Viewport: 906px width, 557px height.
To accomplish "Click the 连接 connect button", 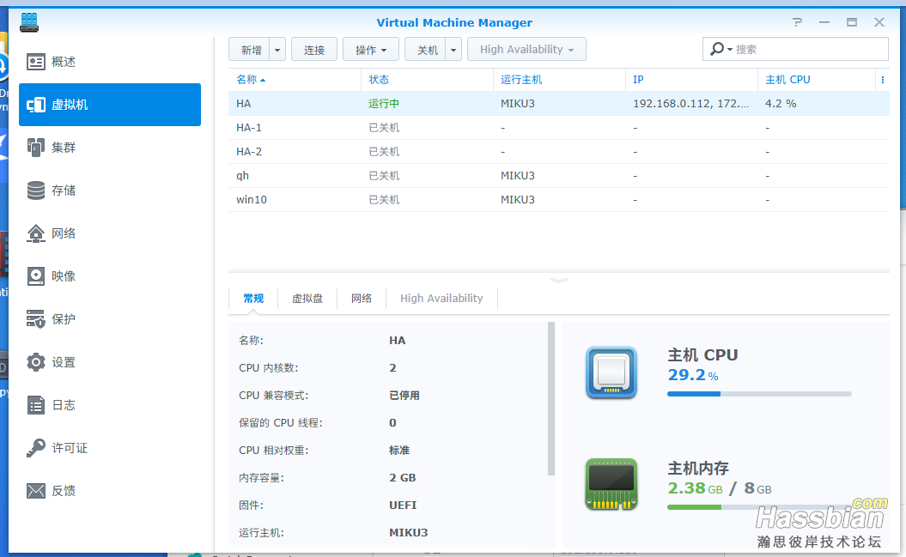I will (314, 50).
